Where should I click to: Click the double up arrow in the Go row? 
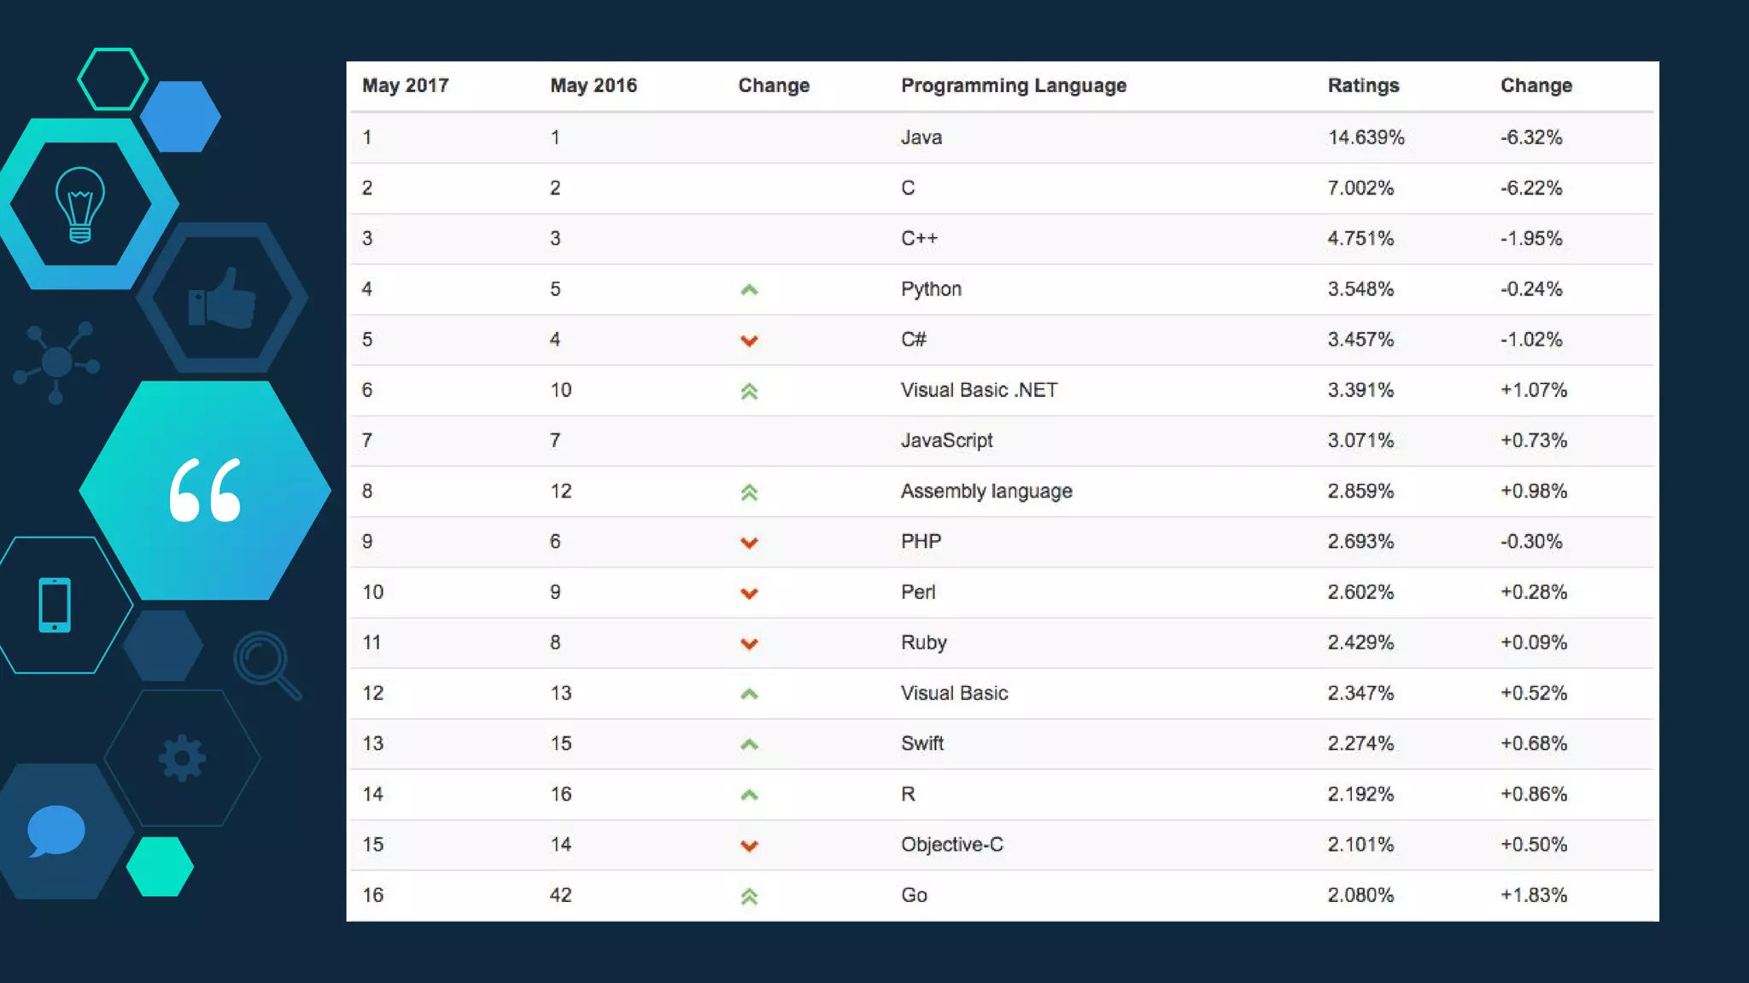(749, 896)
